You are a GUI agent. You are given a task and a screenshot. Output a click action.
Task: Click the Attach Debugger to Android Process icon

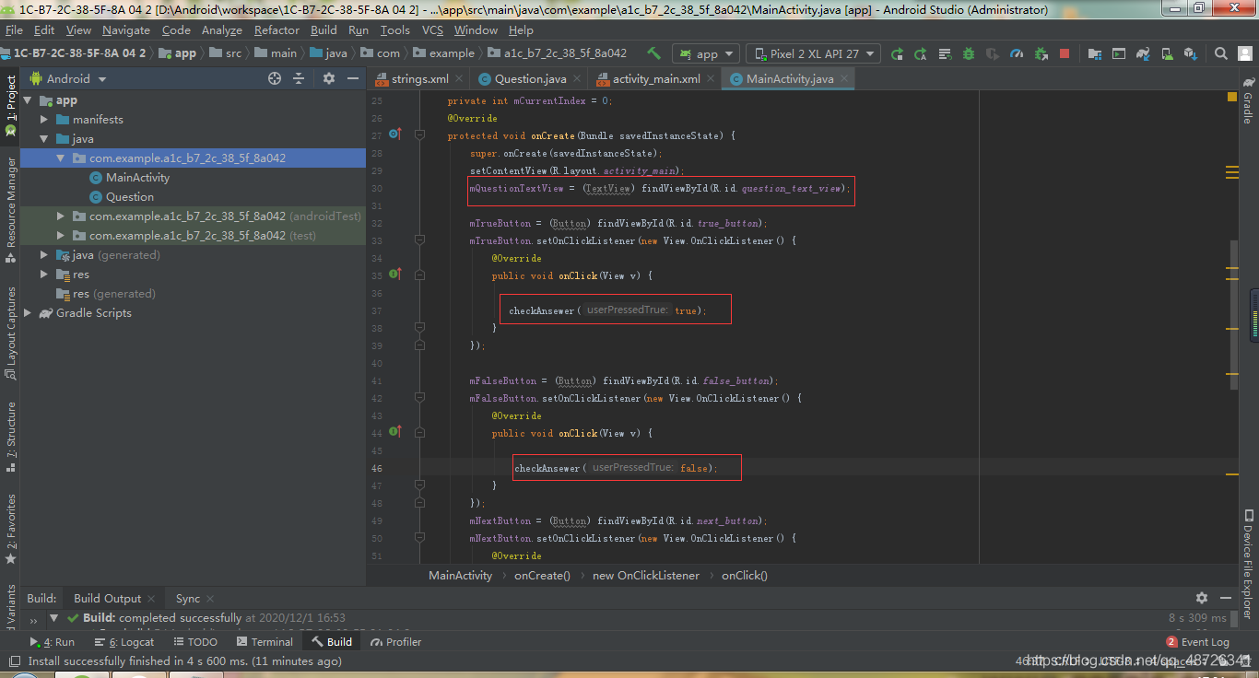click(1041, 53)
